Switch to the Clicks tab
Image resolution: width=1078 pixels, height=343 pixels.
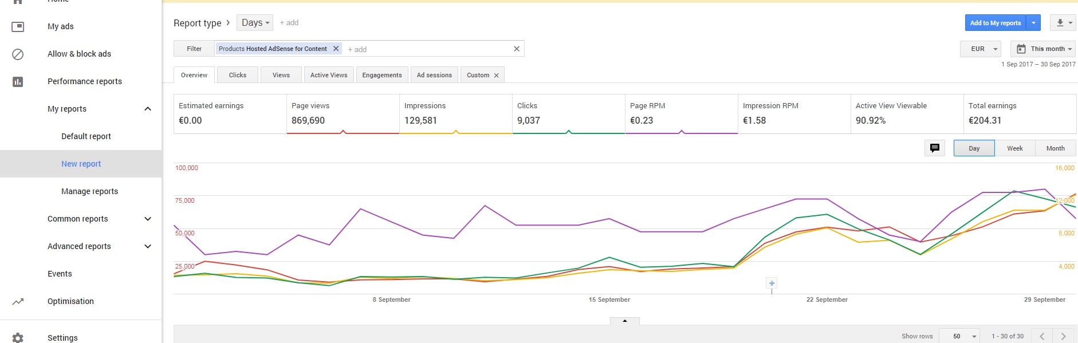tap(237, 75)
